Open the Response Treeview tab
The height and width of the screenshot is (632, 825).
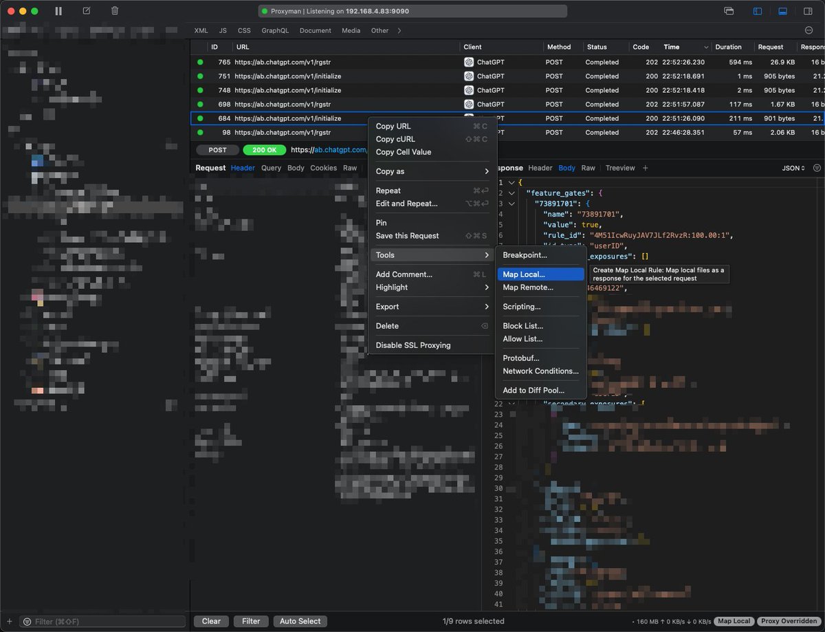620,168
